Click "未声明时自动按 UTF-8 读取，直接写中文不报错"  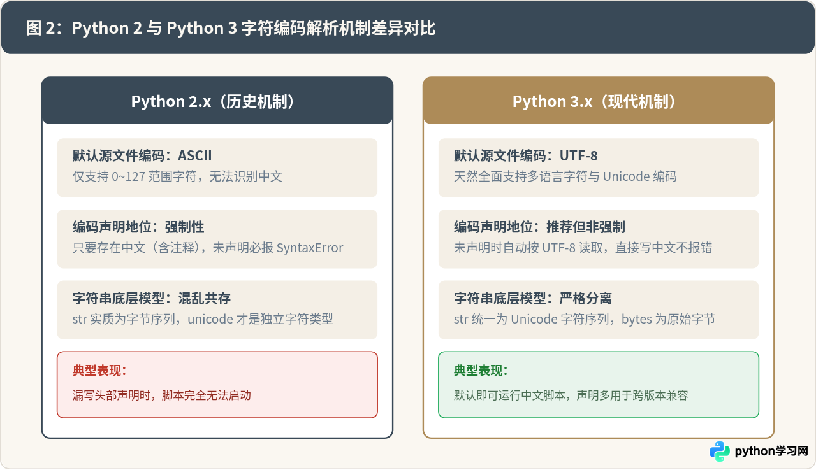click(x=583, y=248)
